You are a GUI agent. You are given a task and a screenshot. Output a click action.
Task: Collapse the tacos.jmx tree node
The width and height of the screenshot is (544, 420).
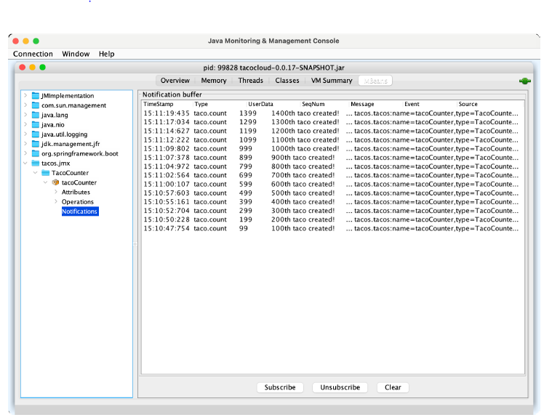click(25, 163)
